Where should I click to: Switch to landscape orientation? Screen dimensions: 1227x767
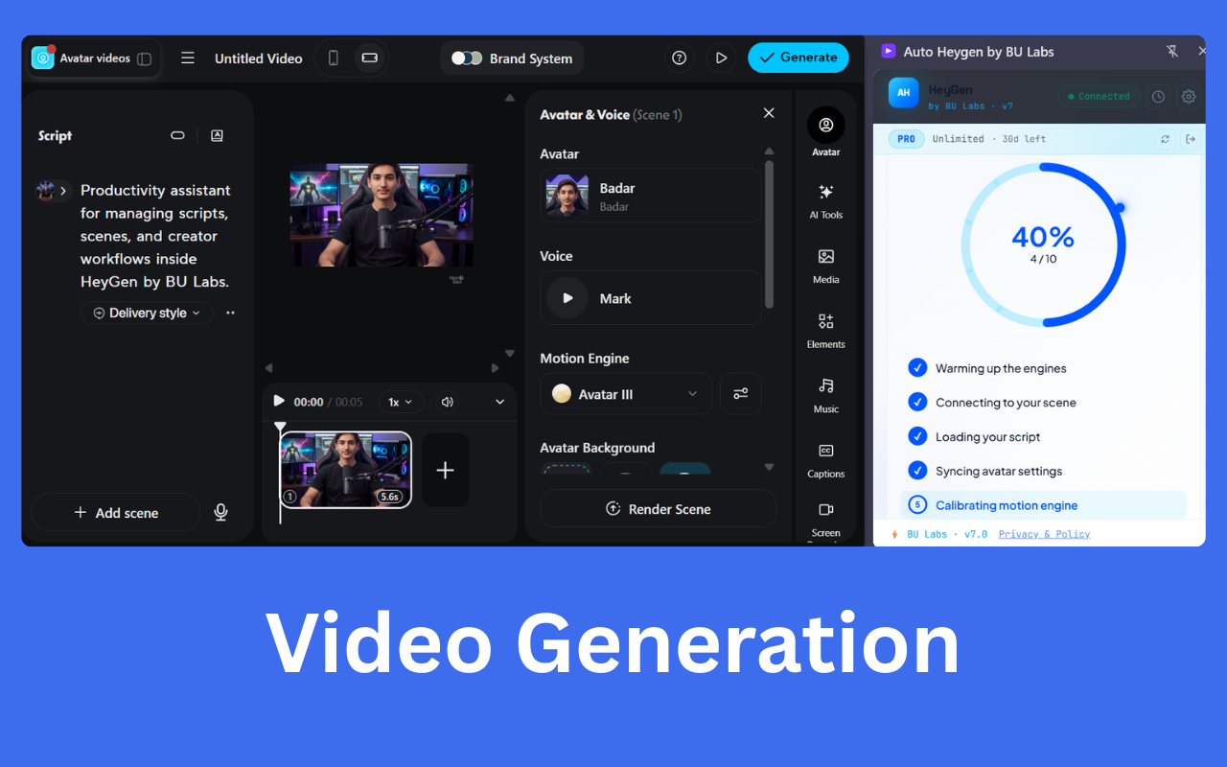point(369,58)
